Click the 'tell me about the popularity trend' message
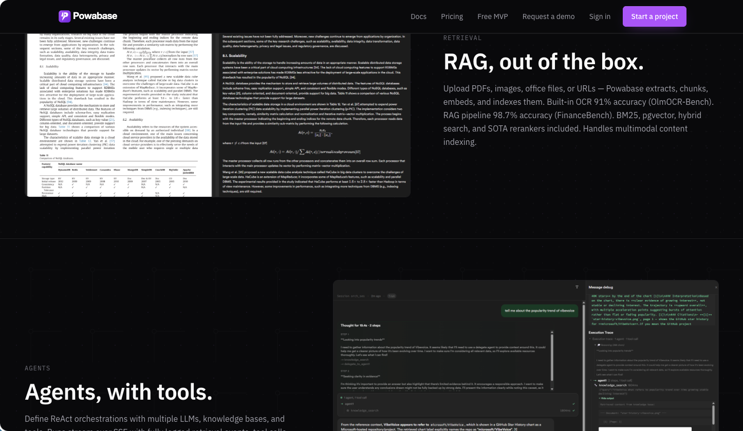743x431 pixels. [x=540, y=311]
